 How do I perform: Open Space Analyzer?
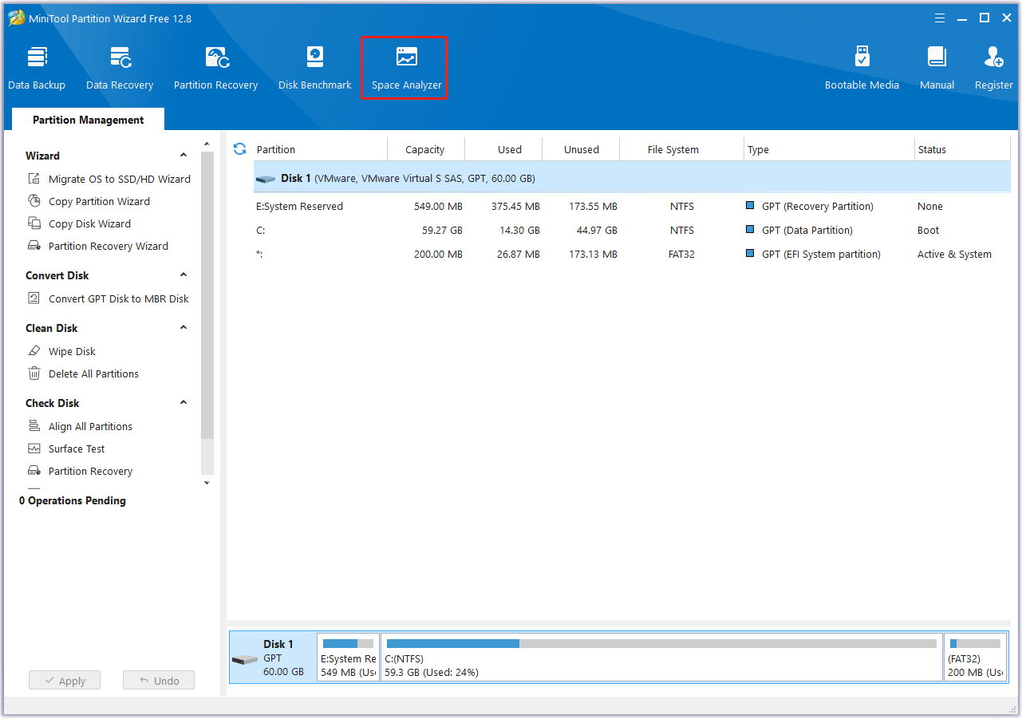(x=406, y=68)
